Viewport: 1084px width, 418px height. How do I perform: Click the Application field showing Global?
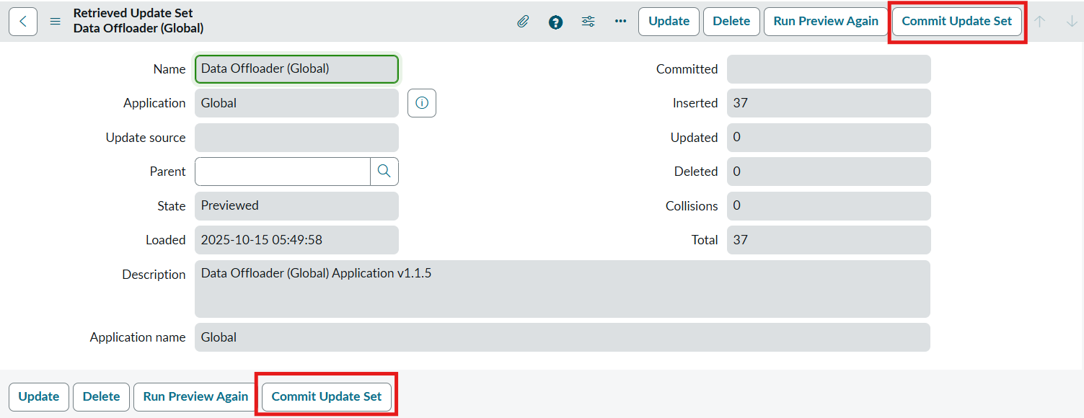[x=296, y=103]
